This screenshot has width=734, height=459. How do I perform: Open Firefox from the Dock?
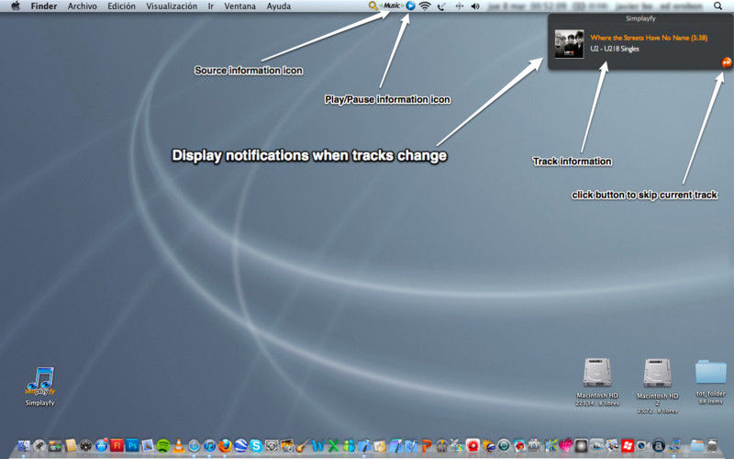[224, 446]
